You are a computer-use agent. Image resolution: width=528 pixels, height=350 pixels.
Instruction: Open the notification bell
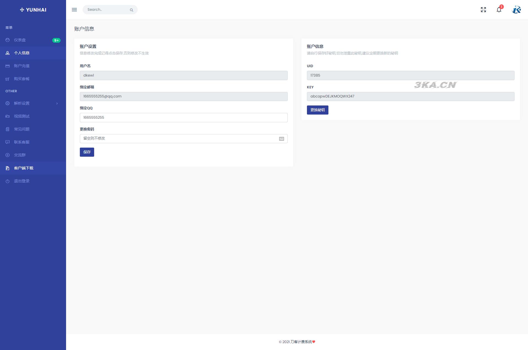click(x=499, y=10)
